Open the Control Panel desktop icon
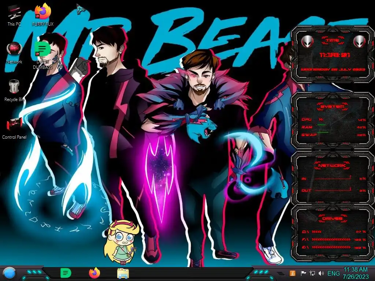The height and width of the screenshot is (281, 375). click(14, 128)
